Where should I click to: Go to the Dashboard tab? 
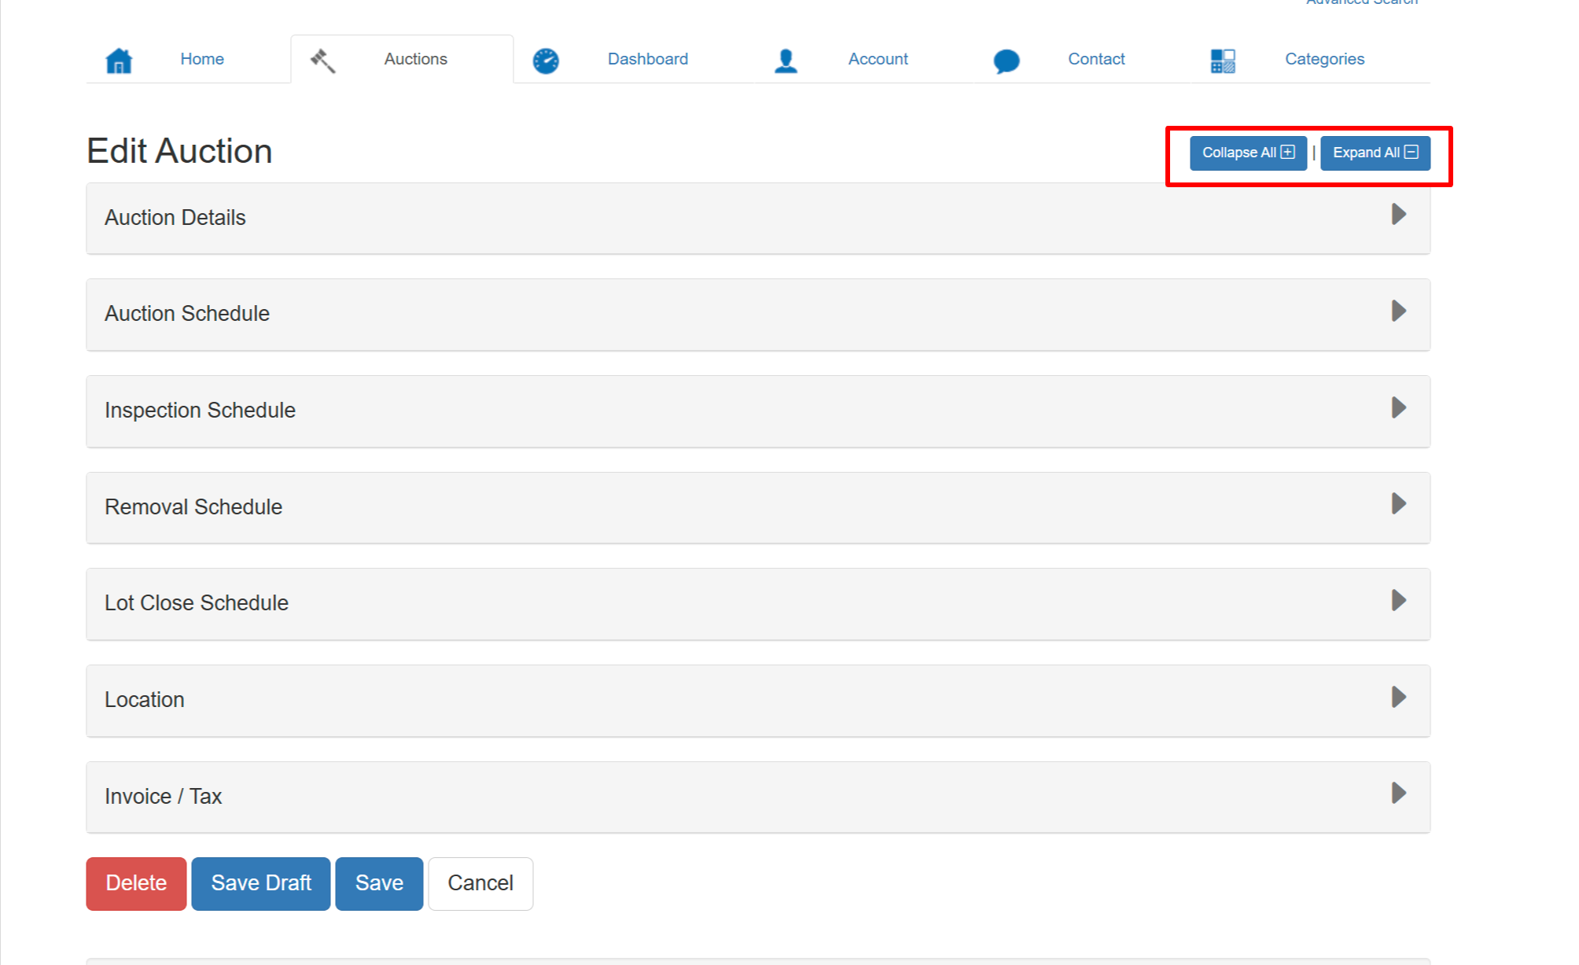pyautogui.click(x=647, y=59)
